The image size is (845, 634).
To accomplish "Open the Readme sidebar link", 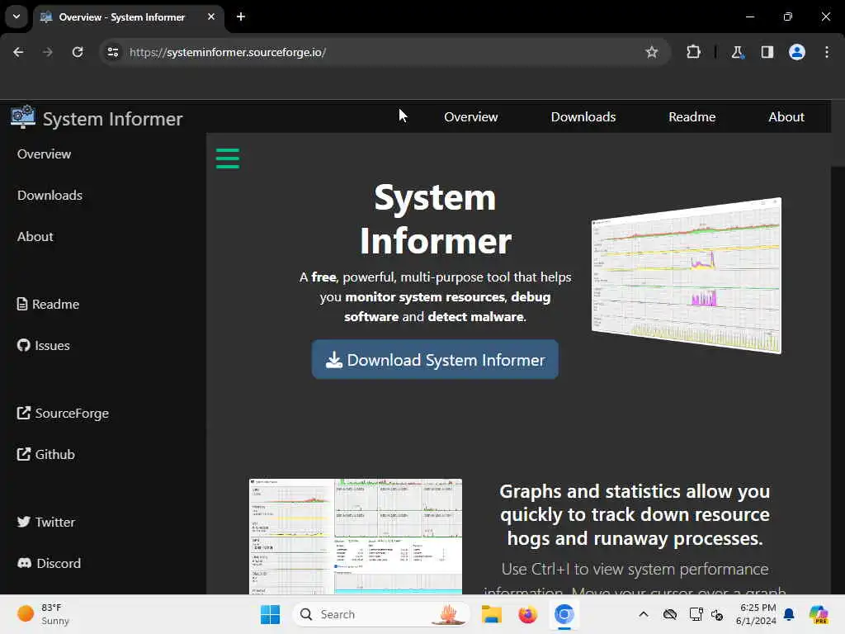I will (48, 304).
